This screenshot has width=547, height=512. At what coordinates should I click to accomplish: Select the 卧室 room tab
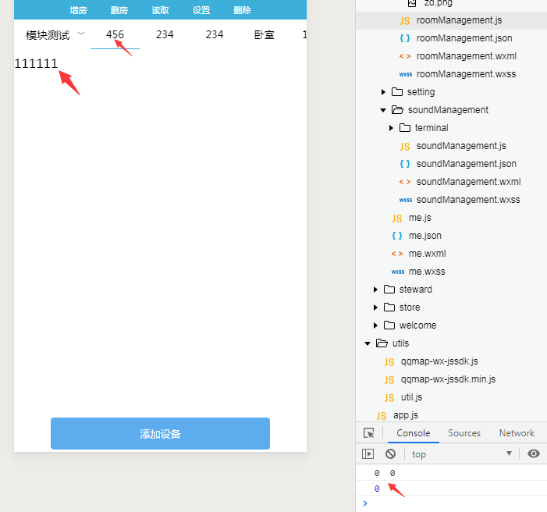pyautogui.click(x=264, y=35)
